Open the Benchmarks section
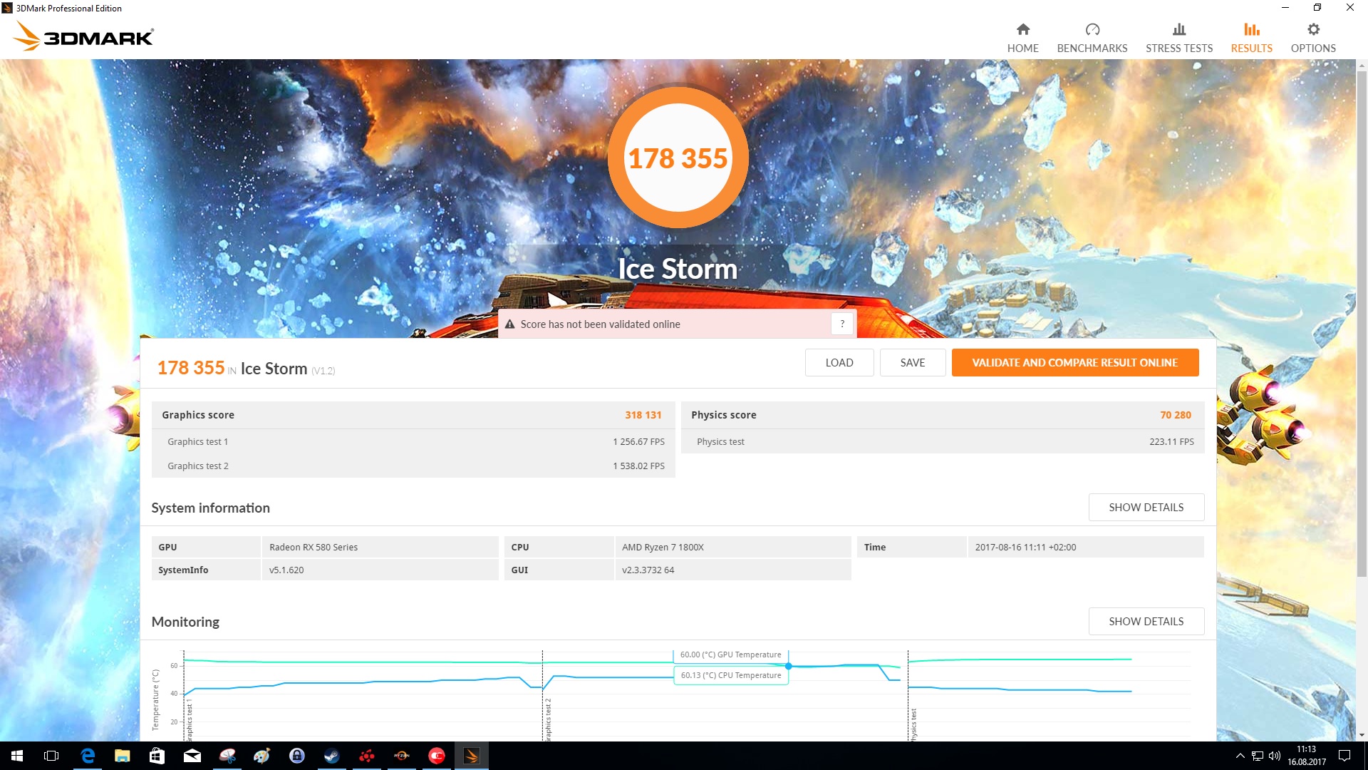The width and height of the screenshot is (1368, 770). [x=1092, y=37]
